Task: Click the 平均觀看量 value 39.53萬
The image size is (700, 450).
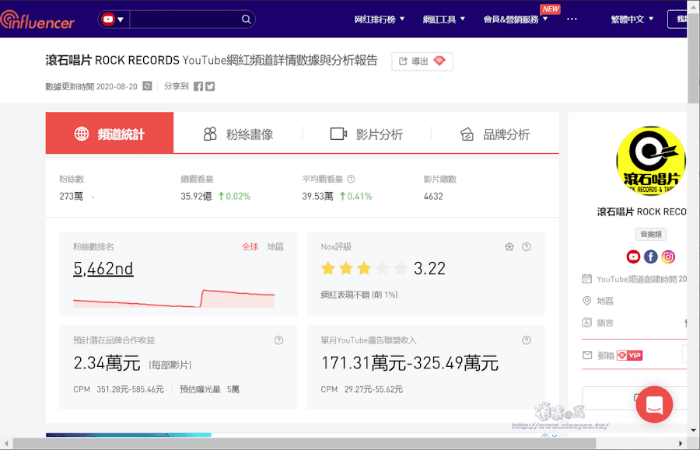Action: tap(317, 196)
